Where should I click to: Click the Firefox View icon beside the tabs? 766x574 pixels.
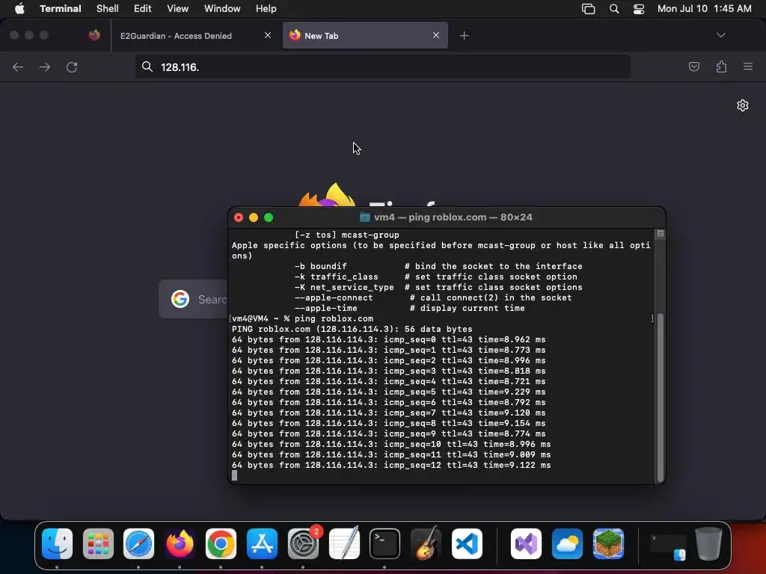point(94,35)
